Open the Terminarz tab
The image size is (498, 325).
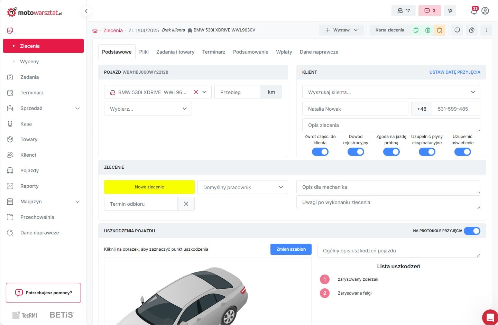213,52
